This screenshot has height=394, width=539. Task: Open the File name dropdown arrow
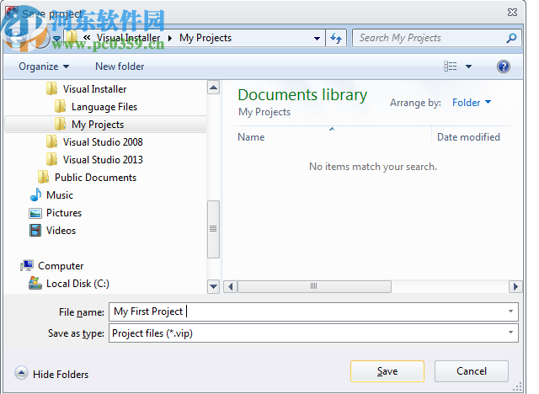click(x=511, y=311)
